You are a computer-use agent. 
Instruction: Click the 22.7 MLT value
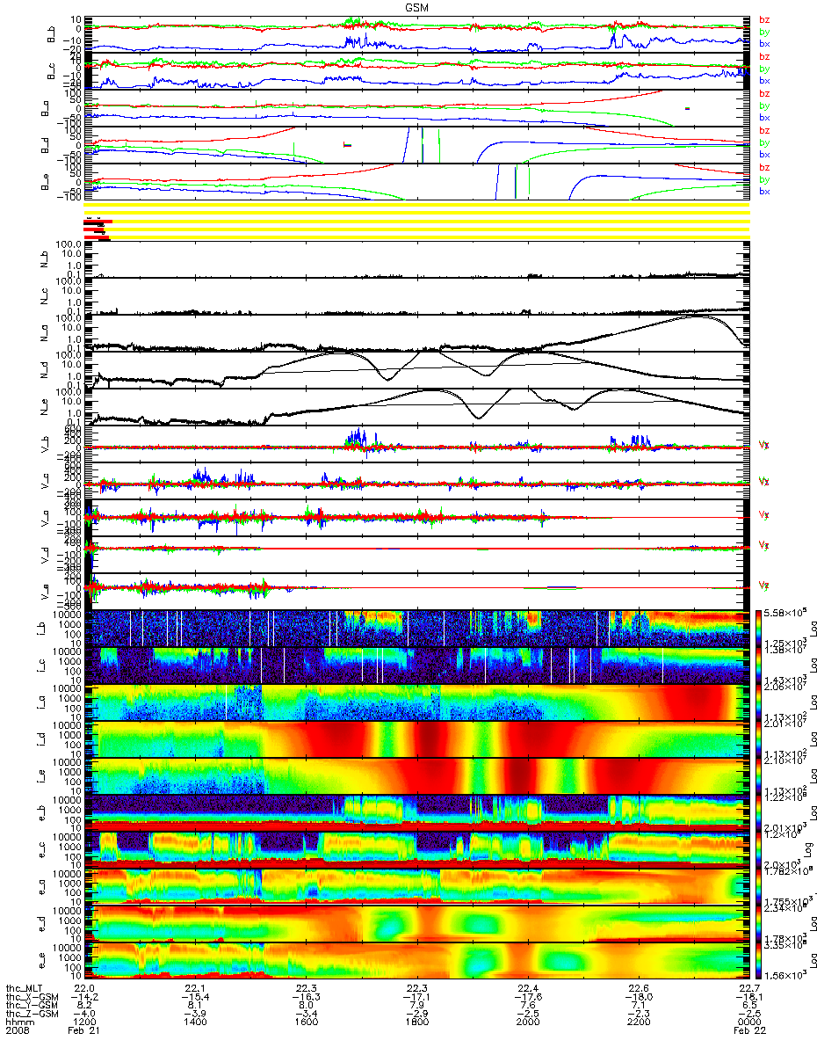[748, 988]
